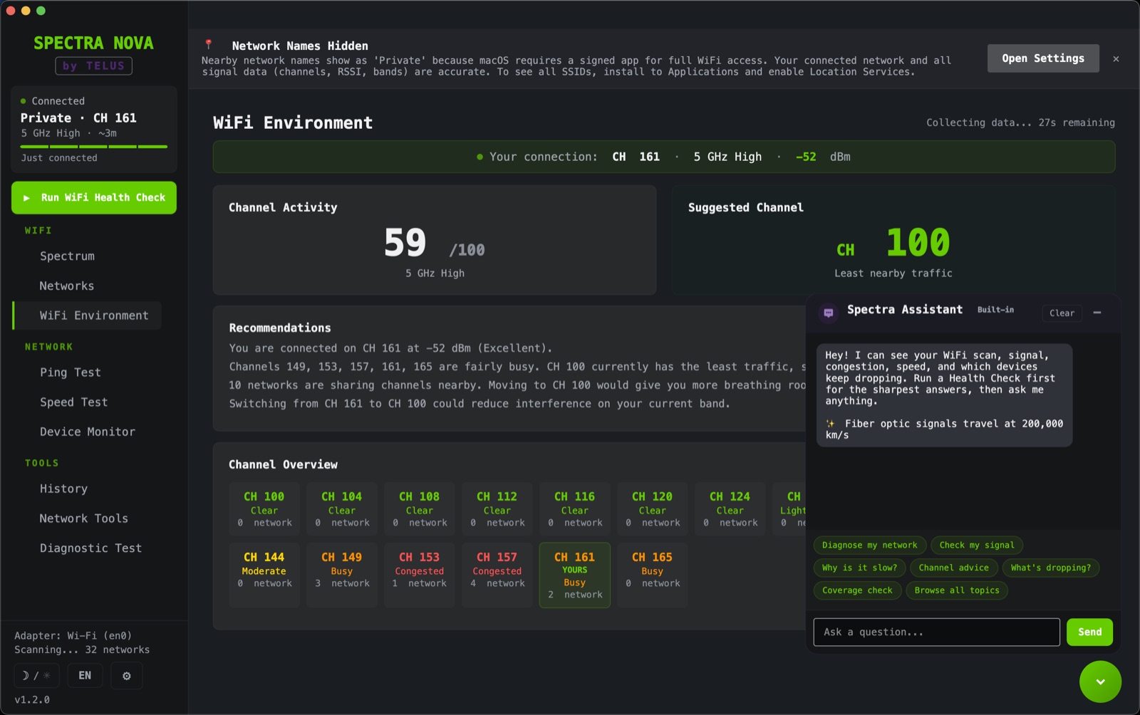This screenshot has height=715, width=1140.
Task: Open Speed Test
Action: coord(73,402)
